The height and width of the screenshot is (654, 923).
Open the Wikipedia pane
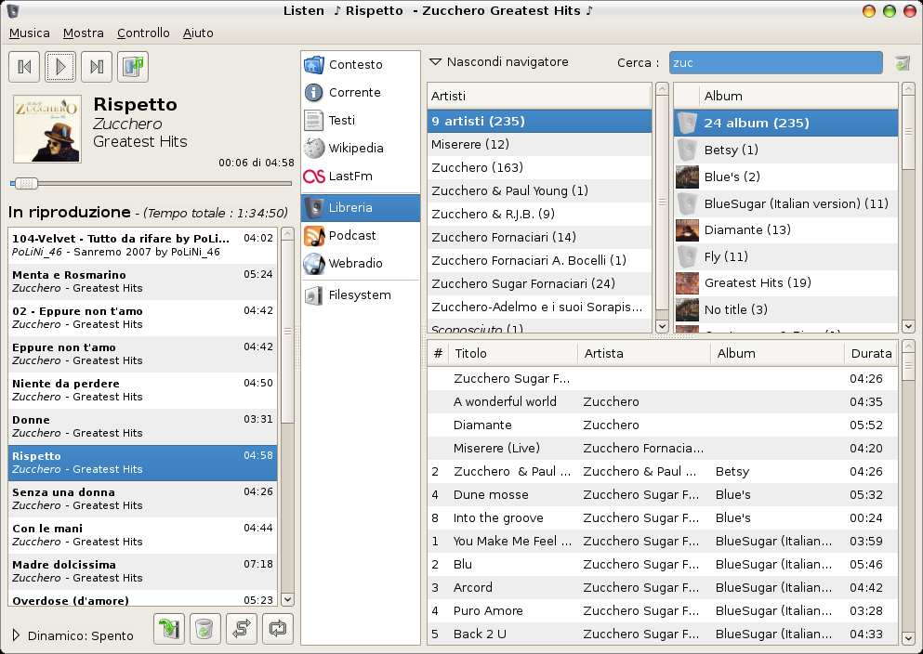[361, 149]
